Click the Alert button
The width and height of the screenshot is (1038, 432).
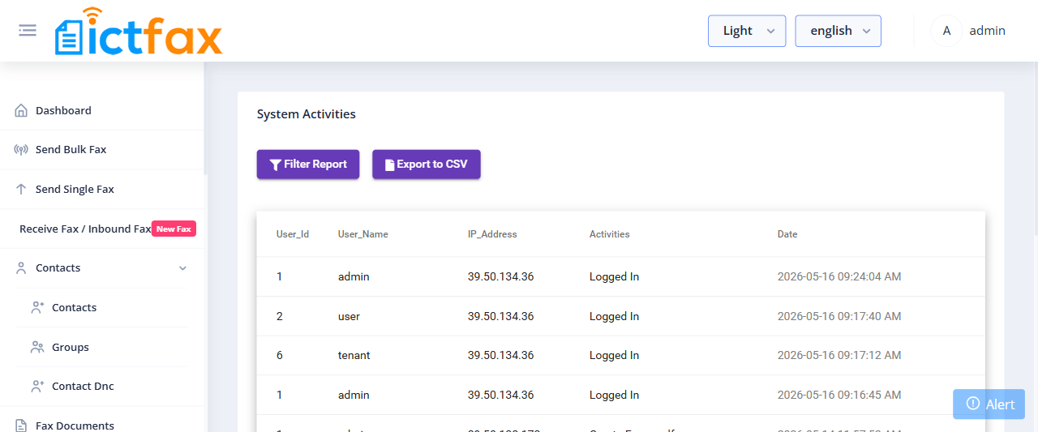click(x=989, y=404)
